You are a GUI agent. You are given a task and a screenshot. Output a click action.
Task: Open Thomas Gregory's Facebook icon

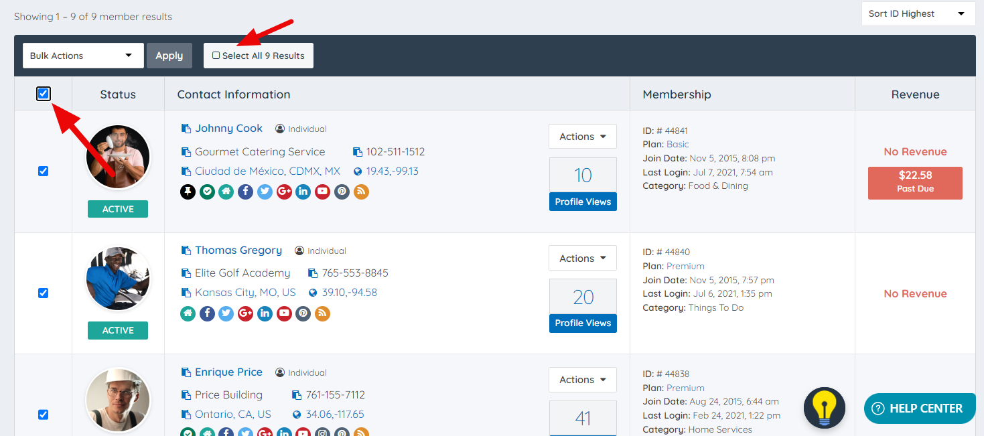click(x=208, y=313)
